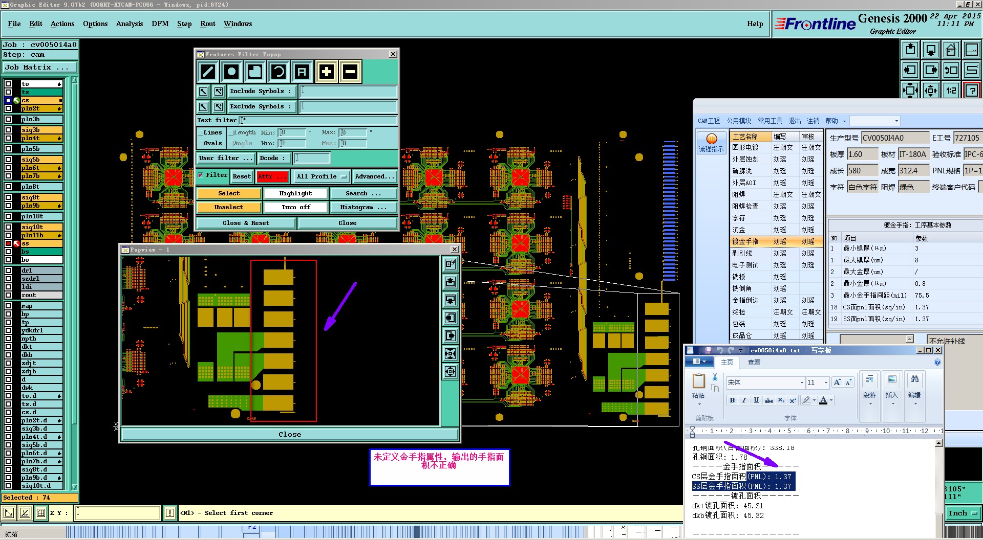Click the pan down icon
The width and height of the screenshot is (983, 540).
tap(931, 50)
